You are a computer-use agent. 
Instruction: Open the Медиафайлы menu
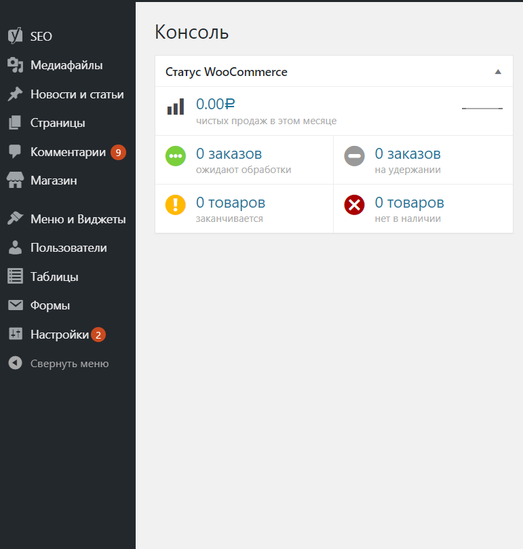68,65
